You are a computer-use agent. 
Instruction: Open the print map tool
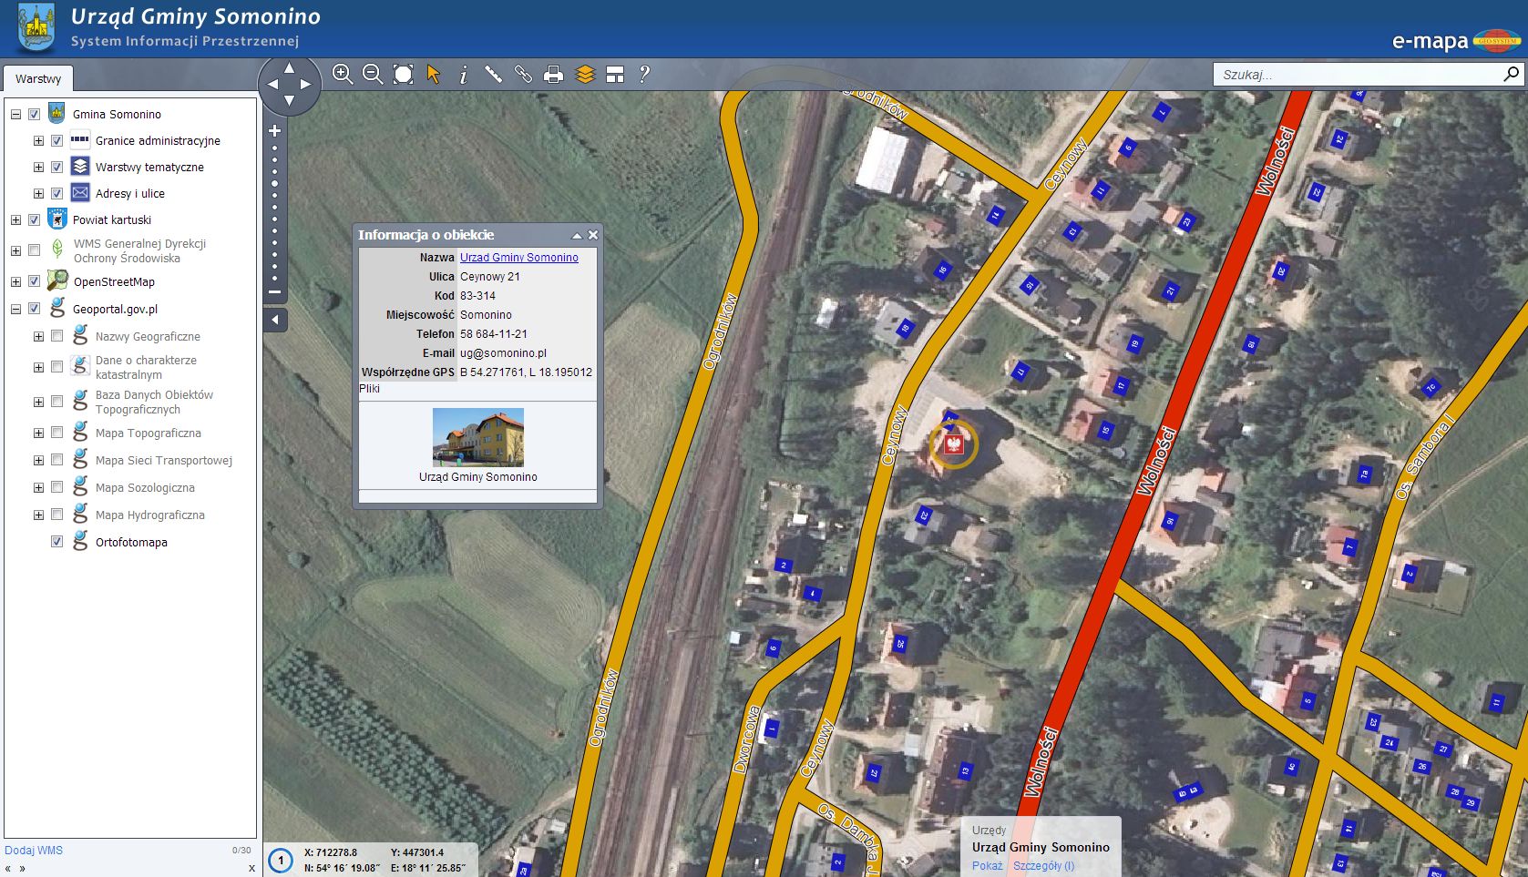pyautogui.click(x=553, y=75)
